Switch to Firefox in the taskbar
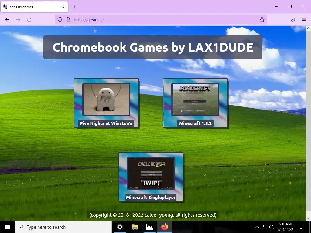 (164, 227)
